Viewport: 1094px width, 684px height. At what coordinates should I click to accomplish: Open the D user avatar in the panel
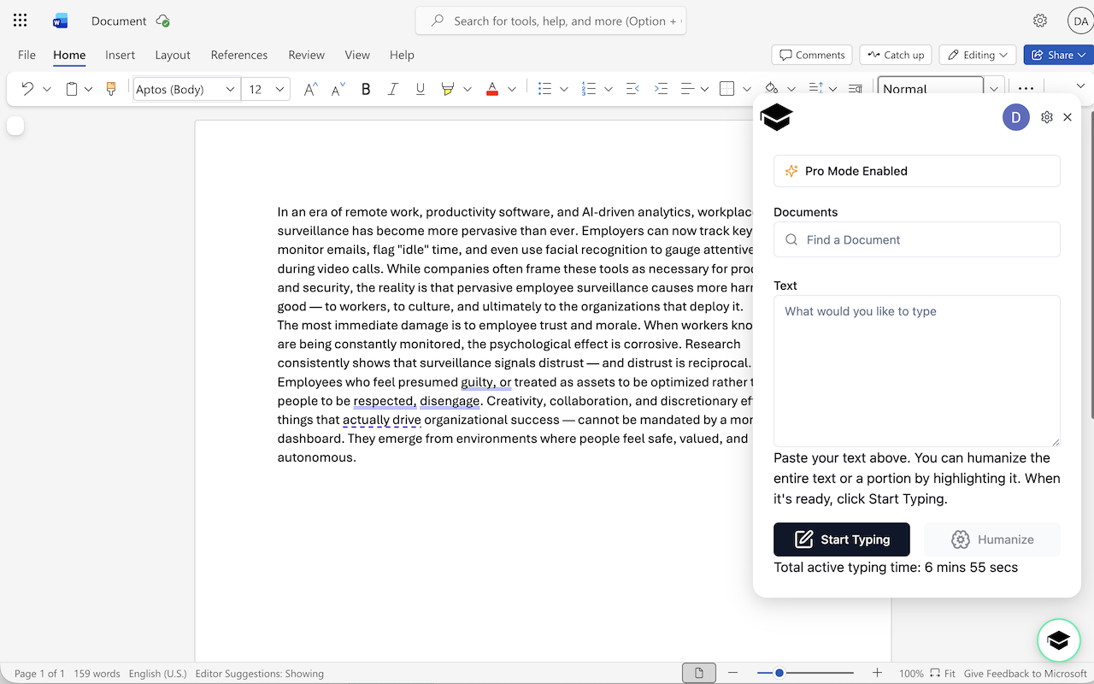pos(1016,117)
